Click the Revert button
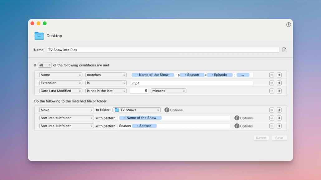Image resolution: width=321 pixels, height=180 pixels. tap(261, 138)
